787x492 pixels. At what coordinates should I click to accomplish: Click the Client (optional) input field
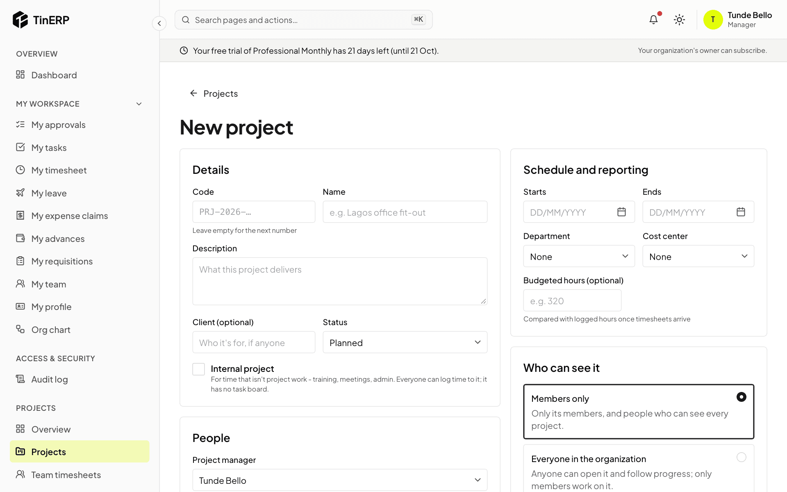254,342
